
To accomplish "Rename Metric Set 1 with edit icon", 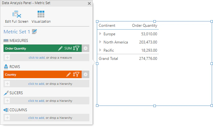I will click(x=34, y=32).
